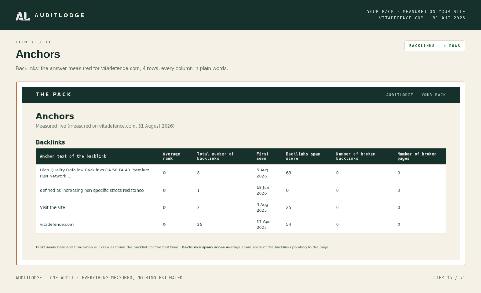Select the 'Total number of backlinks' column header
Viewport: 481px width, 293px height.
click(x=215, y=156)
